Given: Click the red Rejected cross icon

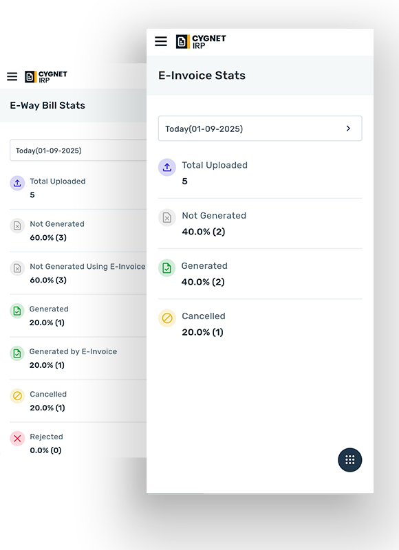Looking at the screenshot, I should (x=17, y=439).
